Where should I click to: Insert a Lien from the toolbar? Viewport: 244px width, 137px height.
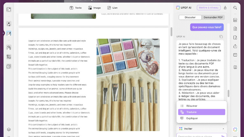pyautogui.click(x=112, y=8)
